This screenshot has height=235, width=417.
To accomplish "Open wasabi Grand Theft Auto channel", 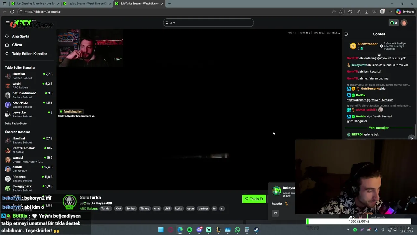I will click(29, 159).
